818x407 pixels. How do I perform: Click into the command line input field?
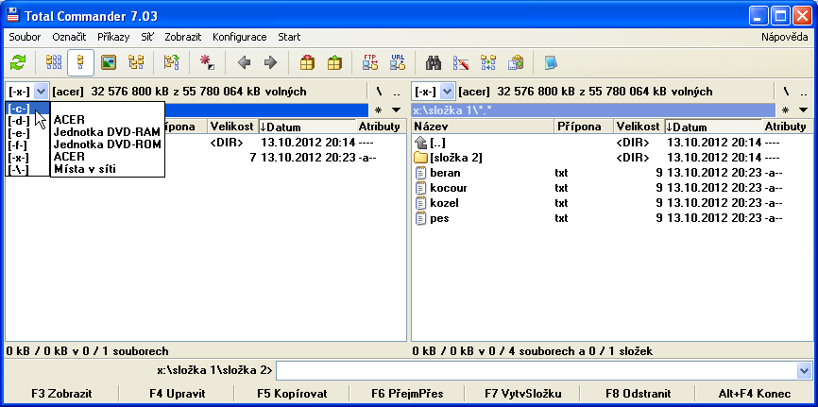pyautogui.click(x=537, y=371)
